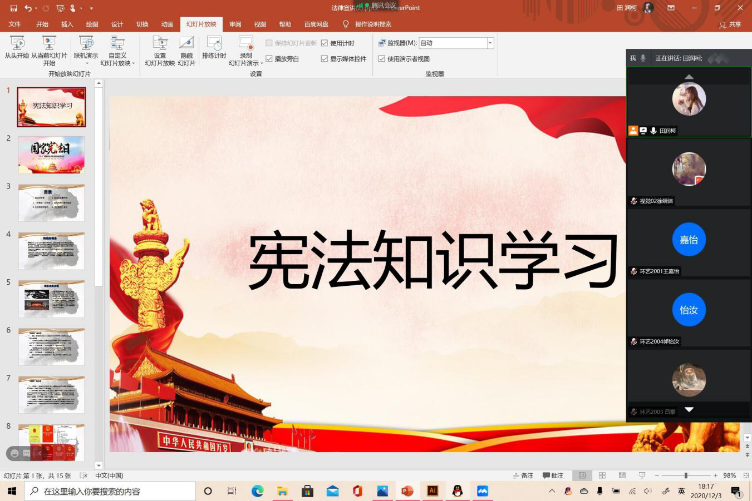
Task: Open Adobe Illustrator from taskbar
Action: point(432,491)
